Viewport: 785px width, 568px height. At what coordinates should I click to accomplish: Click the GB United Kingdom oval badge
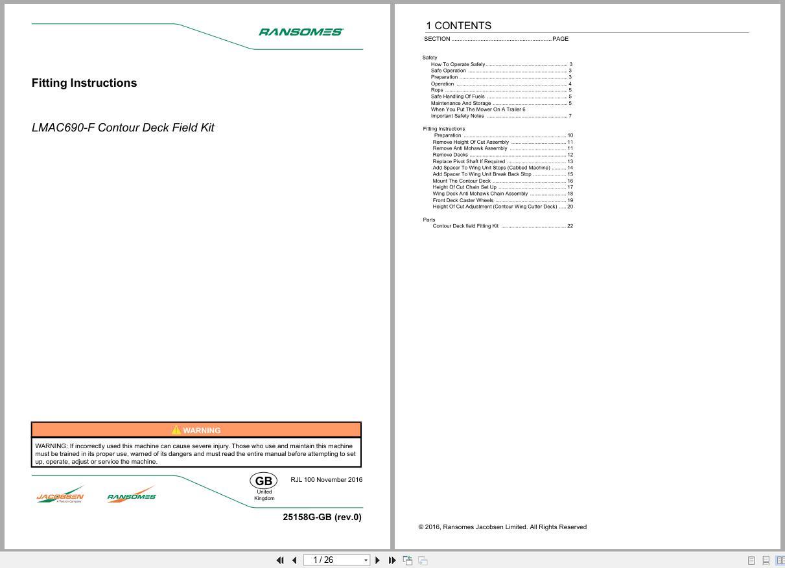pyautogui.click(x=264, y=481)
